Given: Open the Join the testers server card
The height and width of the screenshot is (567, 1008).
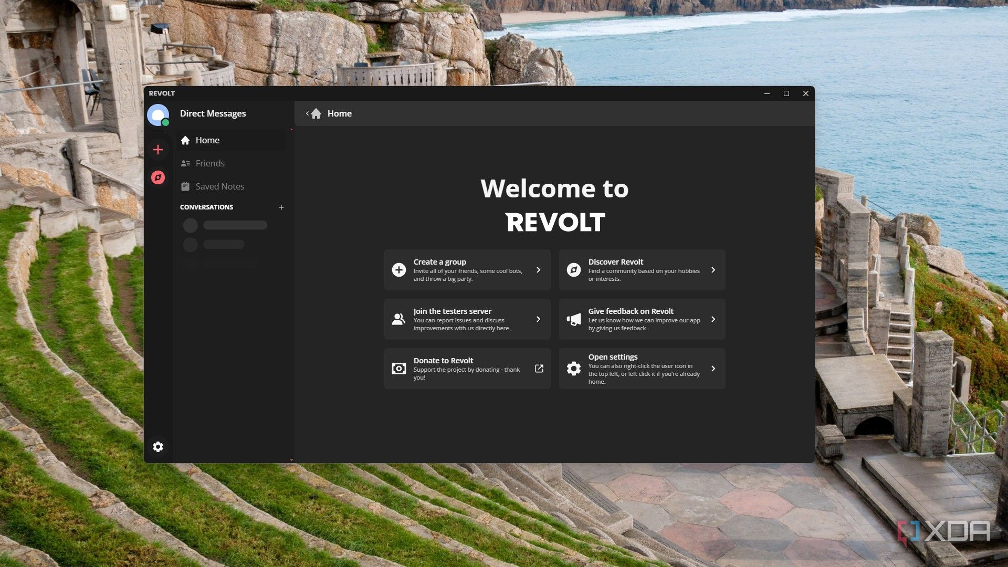Looking at the screenshot, I should 467,319.
